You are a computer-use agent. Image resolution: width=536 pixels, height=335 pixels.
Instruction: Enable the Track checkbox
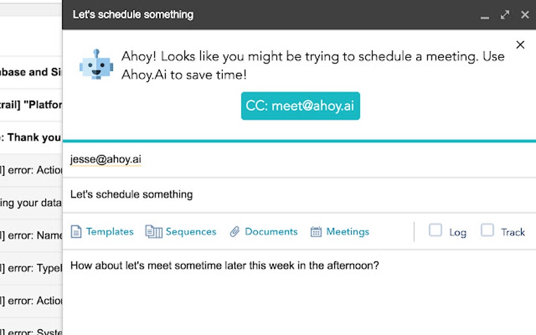coord(487,231)
